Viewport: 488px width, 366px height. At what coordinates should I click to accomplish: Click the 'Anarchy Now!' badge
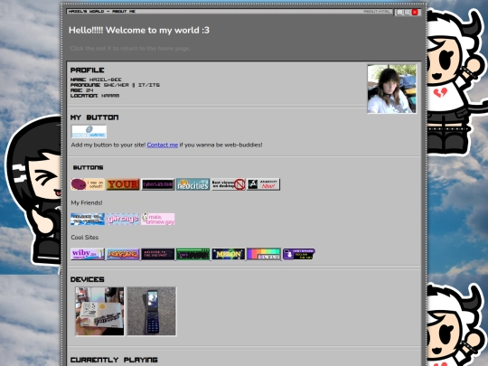click(x=263, y=184)
